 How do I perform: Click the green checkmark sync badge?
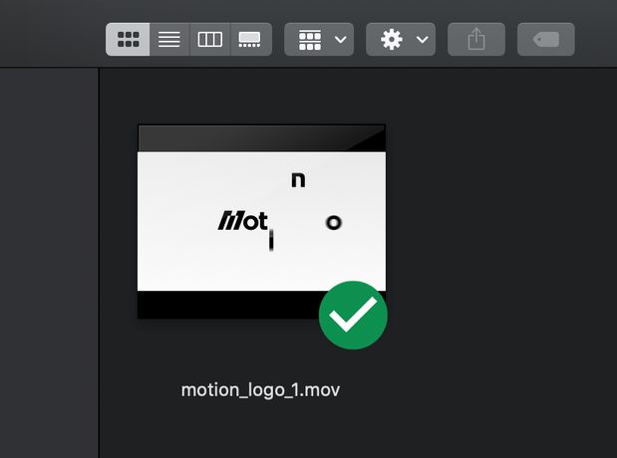(353, 315)
